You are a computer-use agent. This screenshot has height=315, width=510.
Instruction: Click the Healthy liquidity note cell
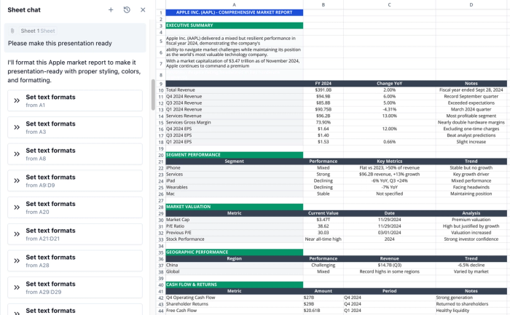click(471, 311)
